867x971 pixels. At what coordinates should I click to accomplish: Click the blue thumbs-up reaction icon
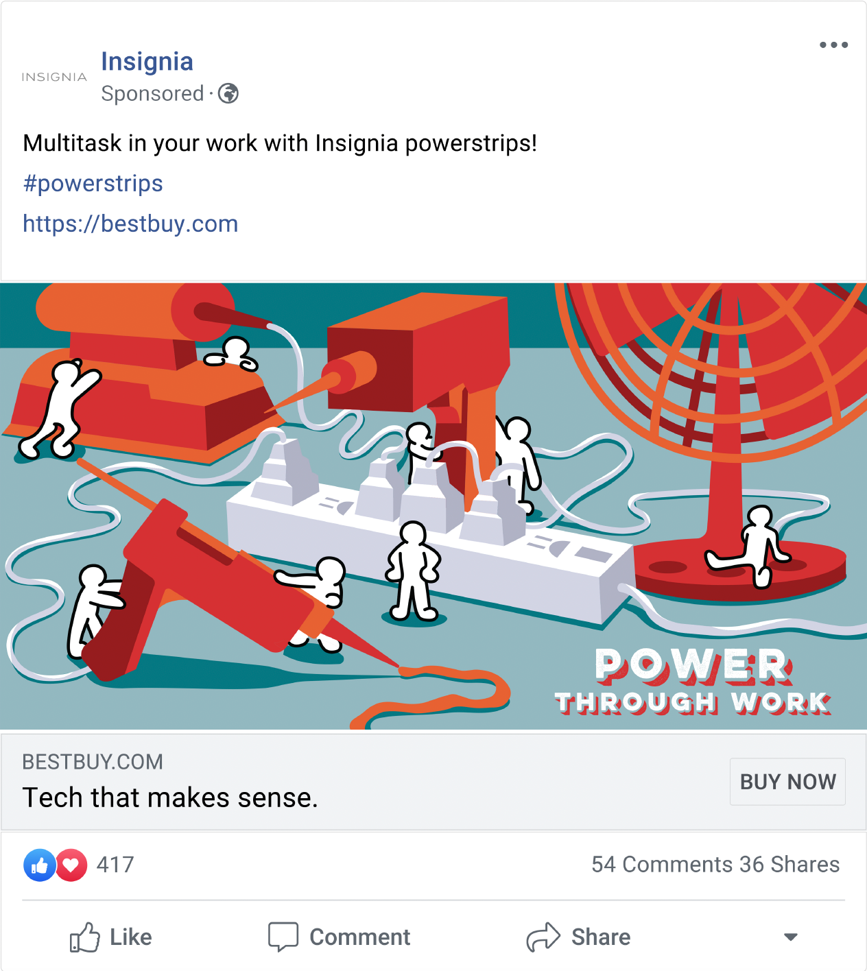40,865
